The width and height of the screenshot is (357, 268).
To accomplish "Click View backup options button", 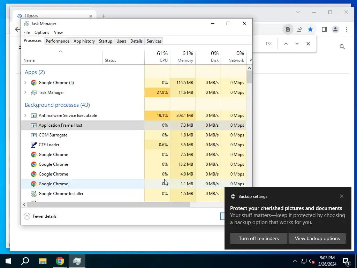I will tap(317, 238).
